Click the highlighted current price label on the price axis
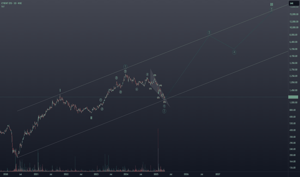 [293, 97]
